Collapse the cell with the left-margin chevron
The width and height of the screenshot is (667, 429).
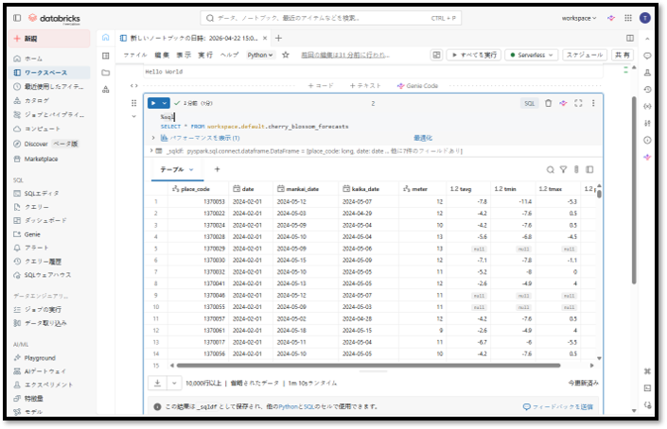pos(133,116)
